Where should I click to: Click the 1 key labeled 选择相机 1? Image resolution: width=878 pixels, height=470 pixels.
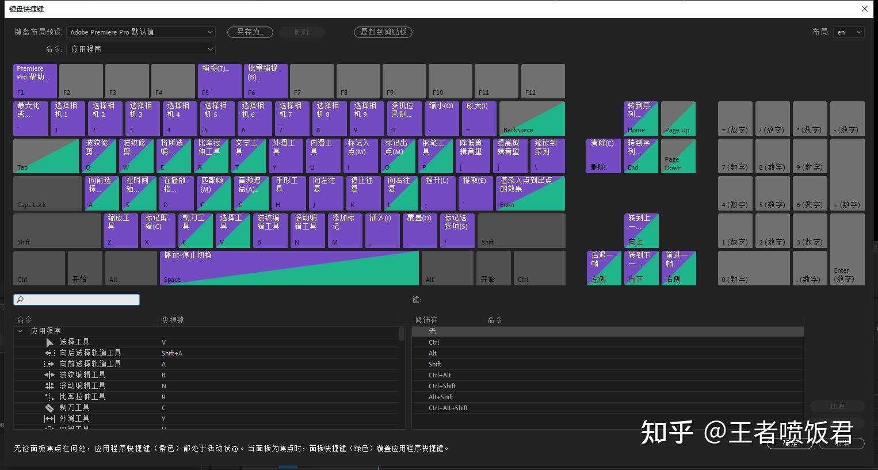pyautogui.click(x=68, y=119)
